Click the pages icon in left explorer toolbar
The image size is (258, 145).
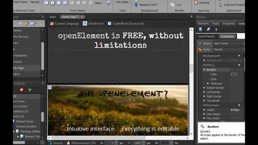(x=33, y=23)
